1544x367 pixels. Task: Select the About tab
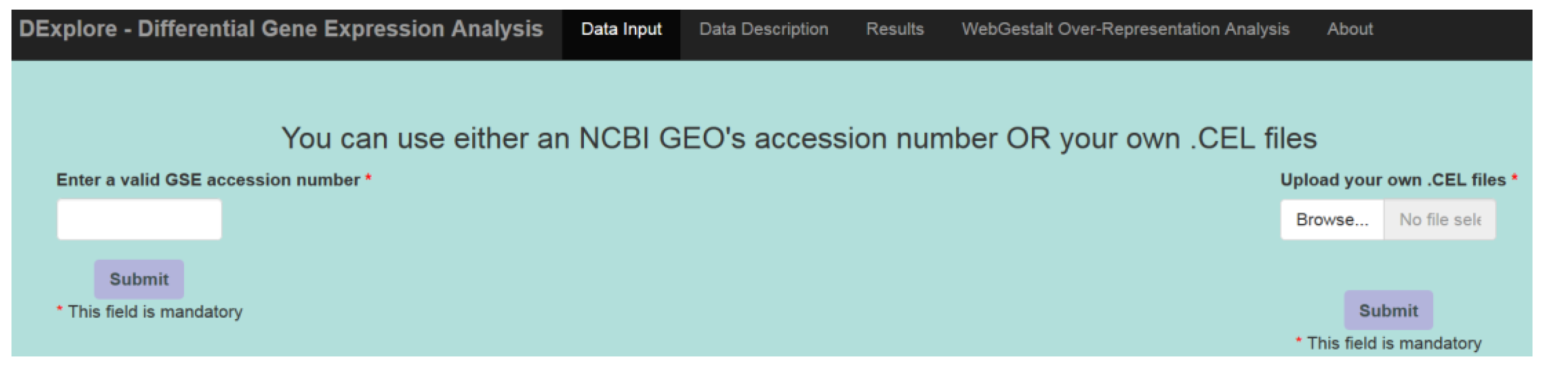coord(1349,29)
